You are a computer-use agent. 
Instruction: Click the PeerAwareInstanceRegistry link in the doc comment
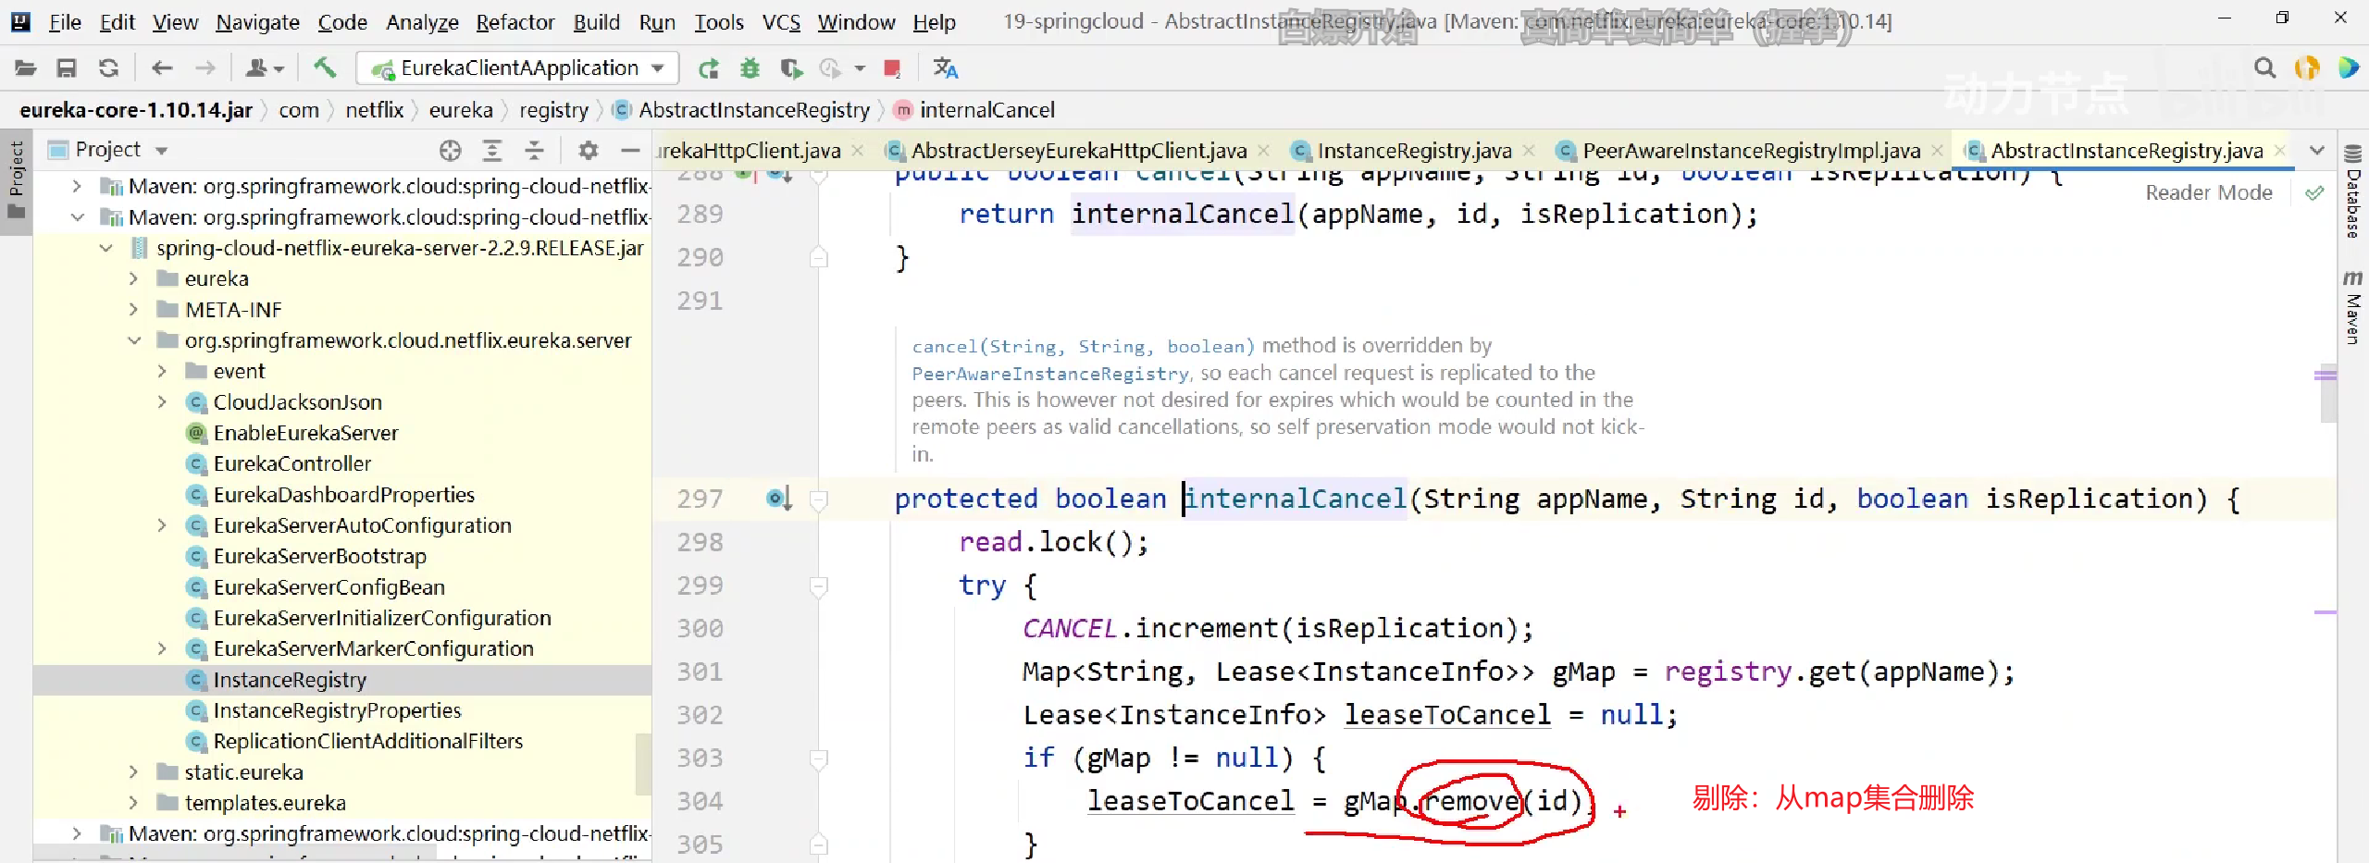pyautogui.click(x=1049, y=374)
